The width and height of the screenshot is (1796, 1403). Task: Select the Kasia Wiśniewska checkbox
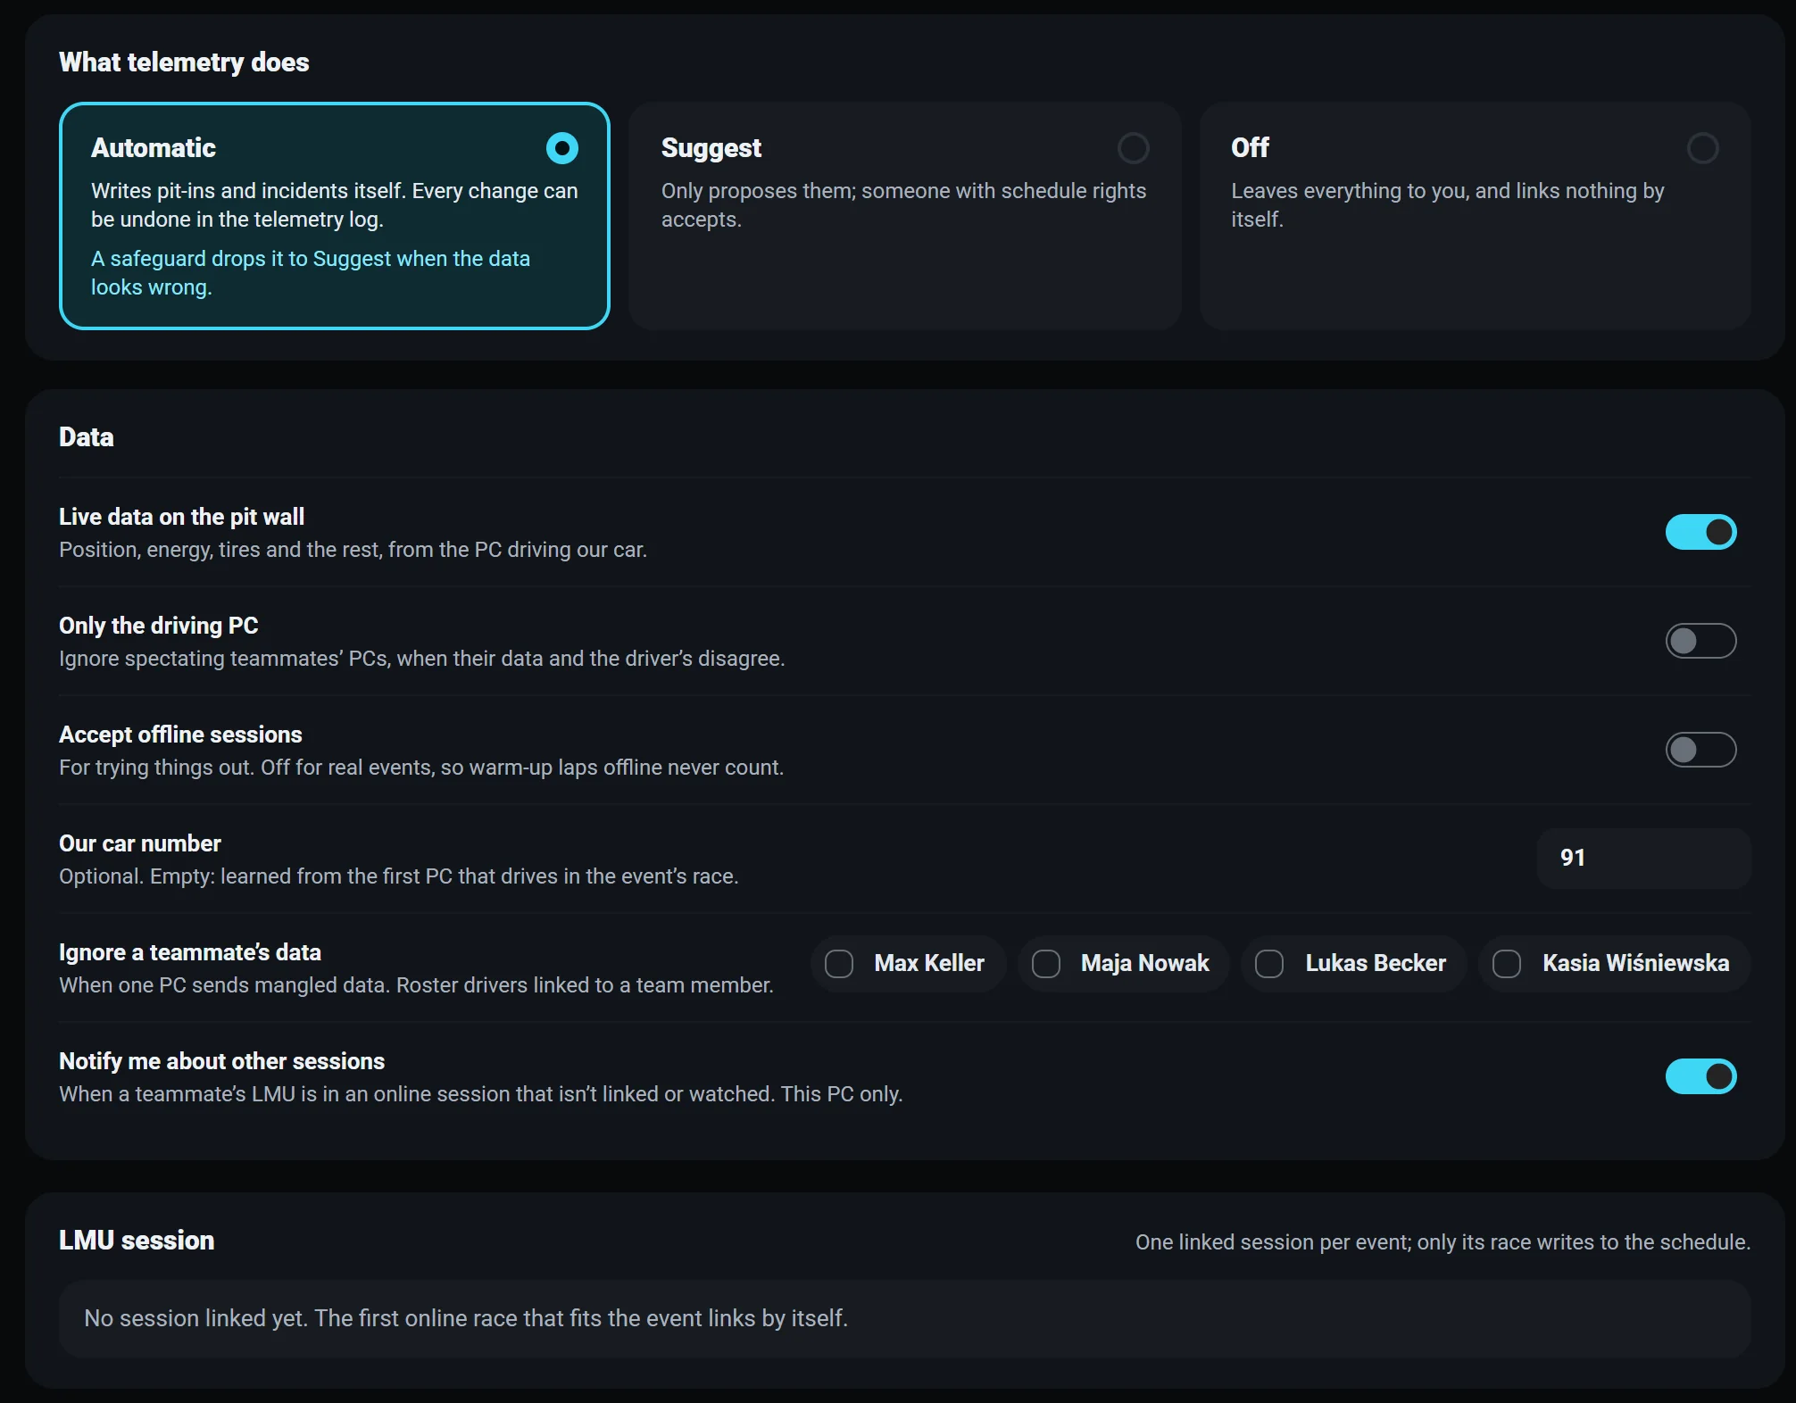tap(1506, 964)
